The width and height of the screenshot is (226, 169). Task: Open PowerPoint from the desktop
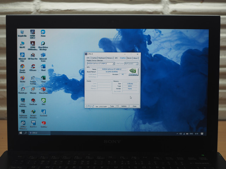[x=43, y=90]
